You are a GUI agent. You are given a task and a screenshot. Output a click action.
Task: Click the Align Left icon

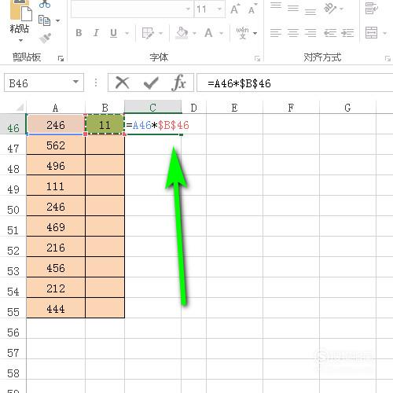276,33
